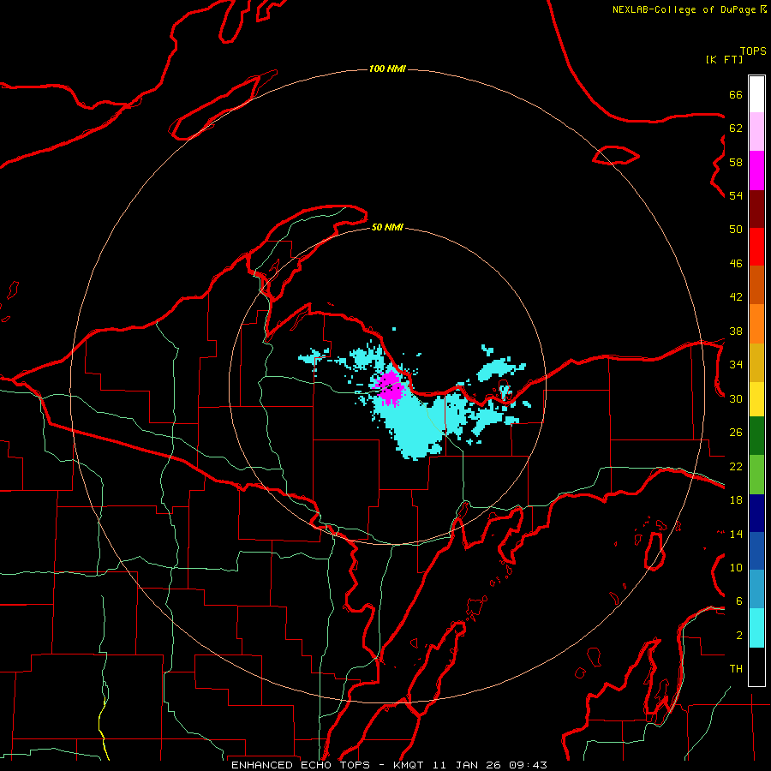Click the dark orange legend swatch

point(756,284)
